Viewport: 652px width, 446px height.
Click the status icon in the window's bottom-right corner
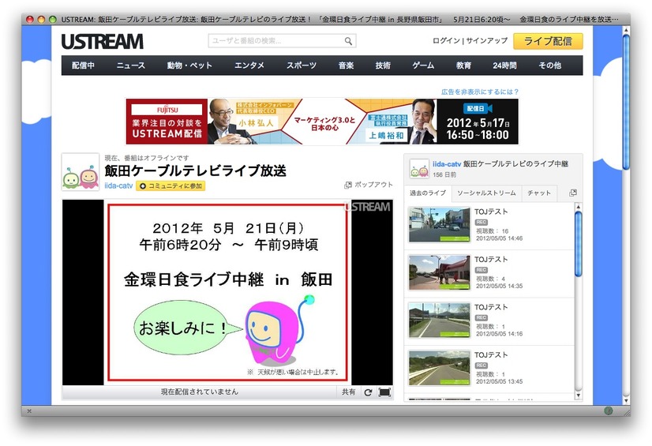(x=609, y=410)
